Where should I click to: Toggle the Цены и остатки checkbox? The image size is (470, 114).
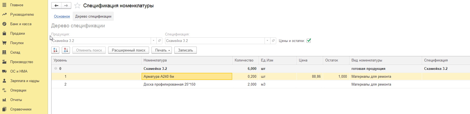click(x=308, y=41)
